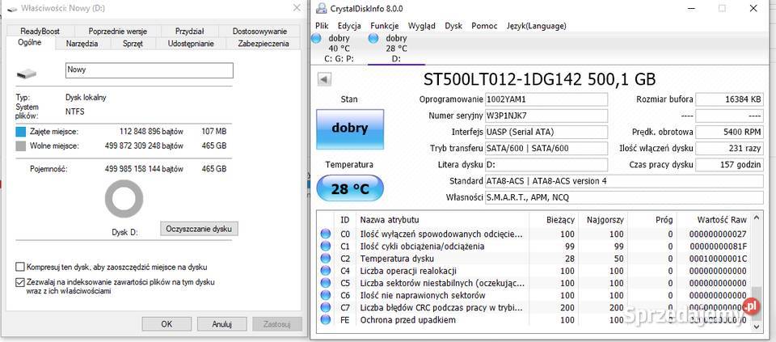Click the 28 °C temperature indicator
This screenshot has width=776, height=342.
pyautogui.click(x=350, y=189)
